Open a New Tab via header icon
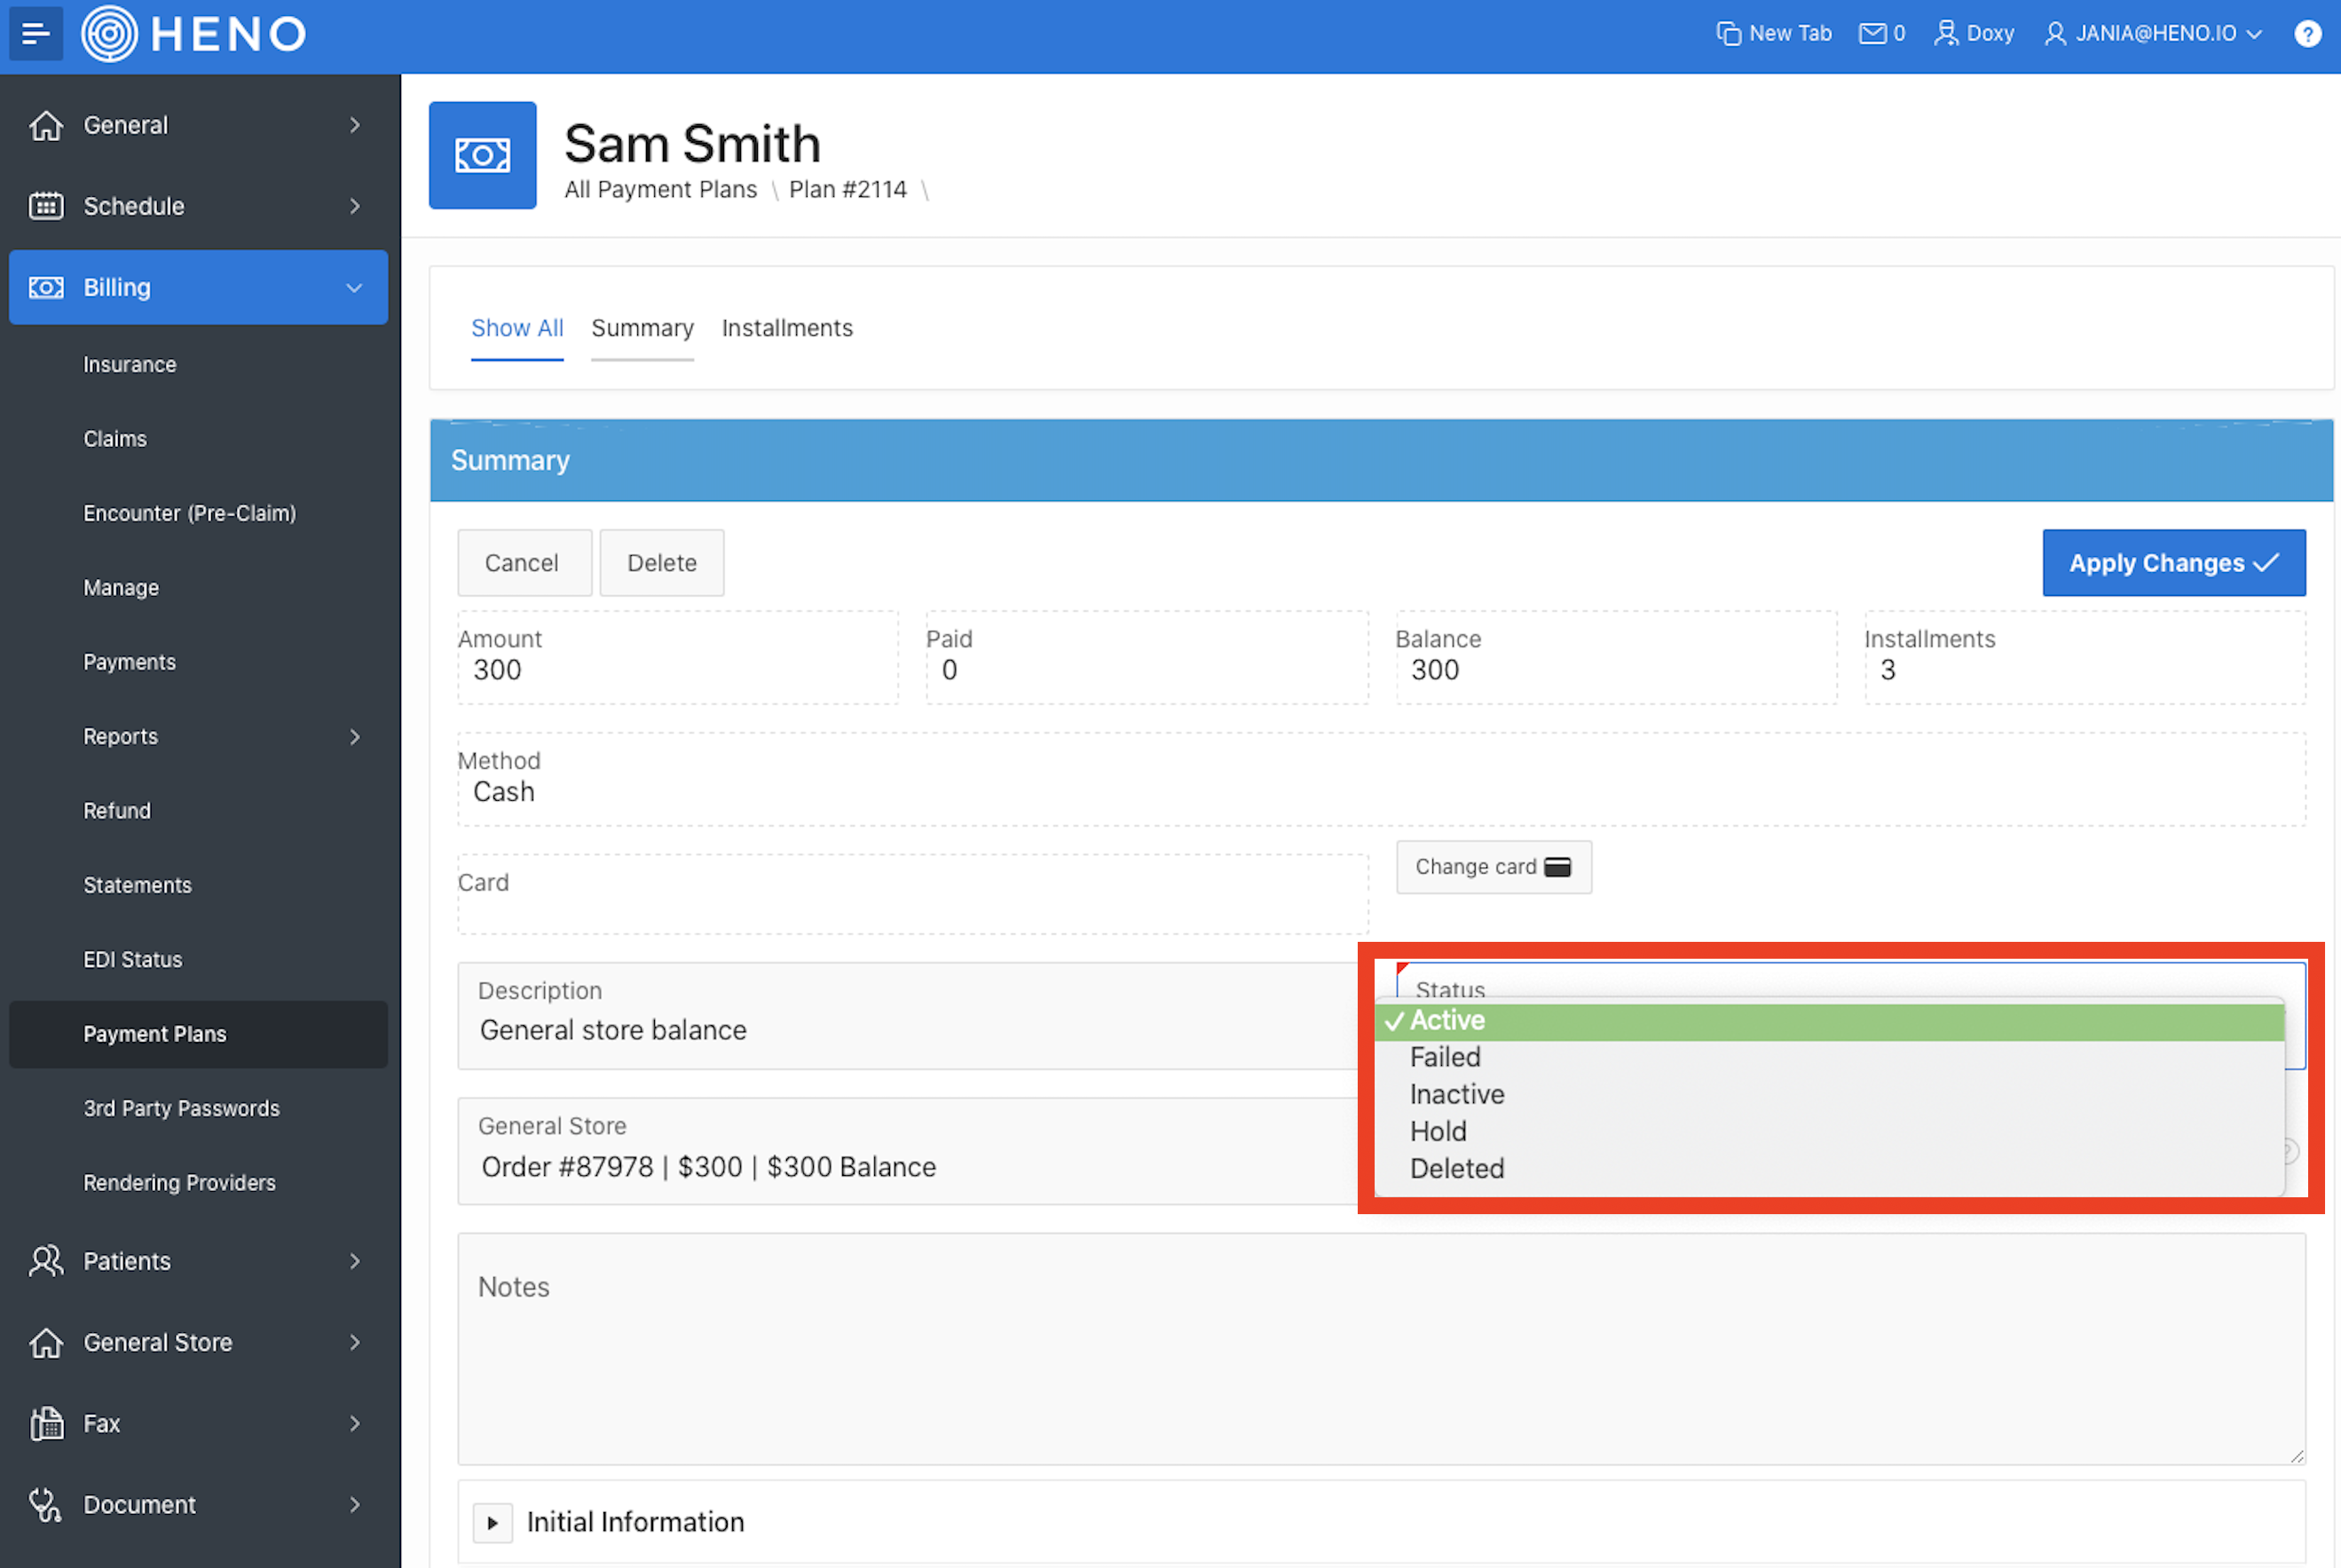Image resolution: width=2341 pixels, height=1568 pixels. click(x=1729, y=33)
